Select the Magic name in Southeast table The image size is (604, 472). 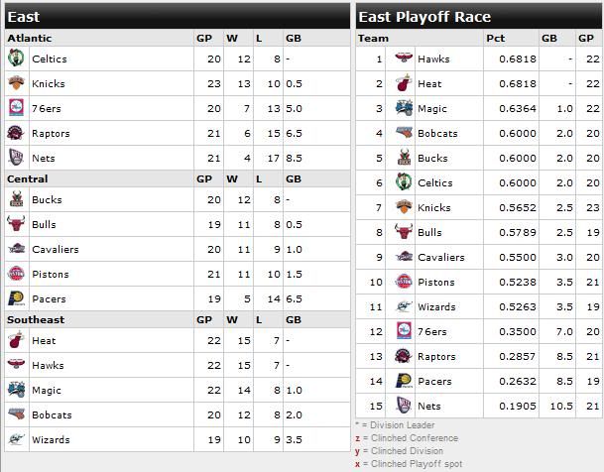pos(47,390)
